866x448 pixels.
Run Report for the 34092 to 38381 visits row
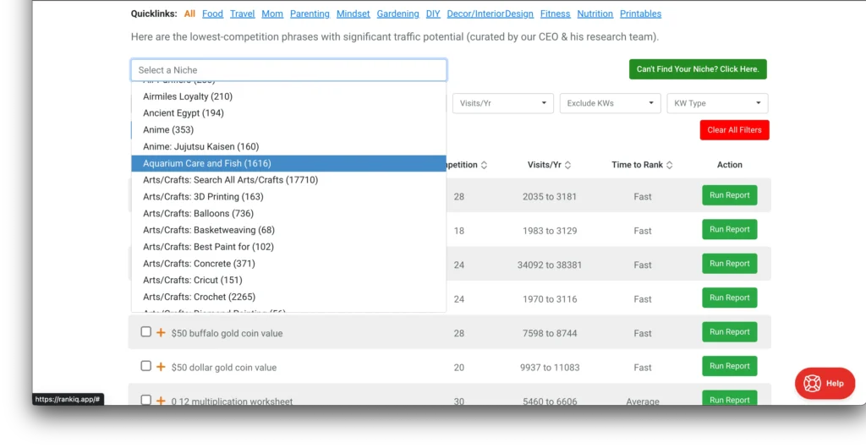730,264
